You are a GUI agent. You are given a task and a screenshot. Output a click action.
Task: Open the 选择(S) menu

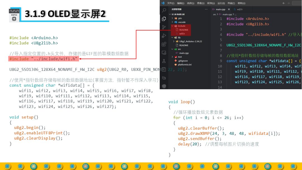click(191, 3)
